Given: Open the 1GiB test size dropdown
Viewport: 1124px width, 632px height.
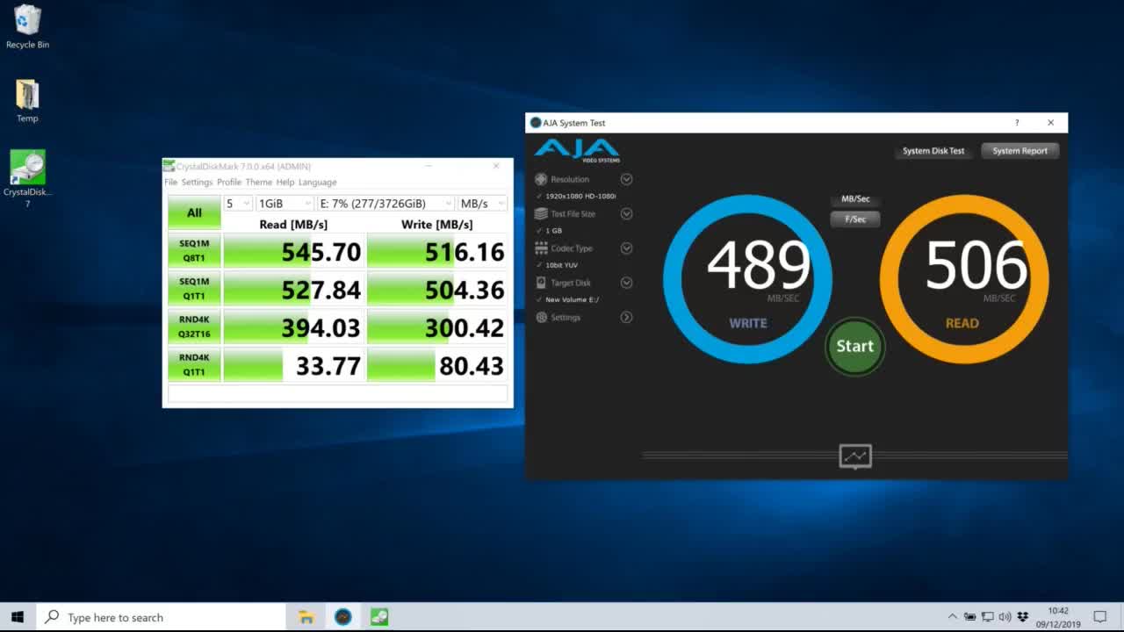Looking at the screenshot, I should [285, 204].
